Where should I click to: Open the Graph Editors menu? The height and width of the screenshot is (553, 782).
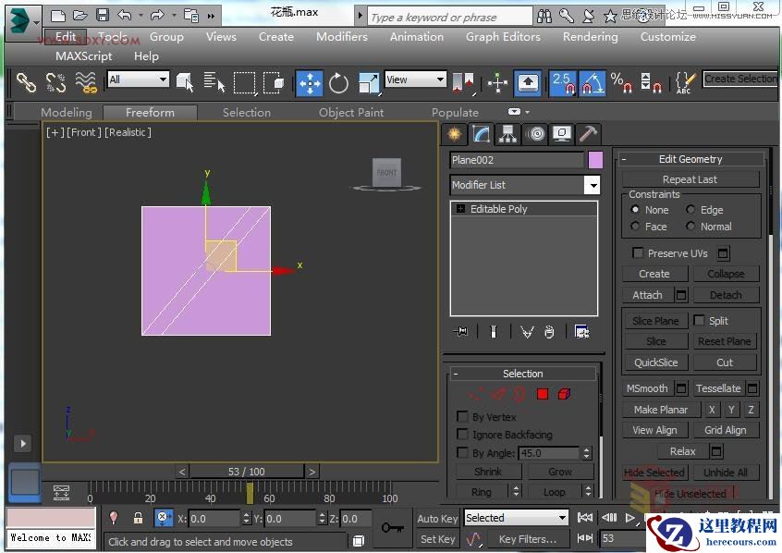tap(503, 37)
